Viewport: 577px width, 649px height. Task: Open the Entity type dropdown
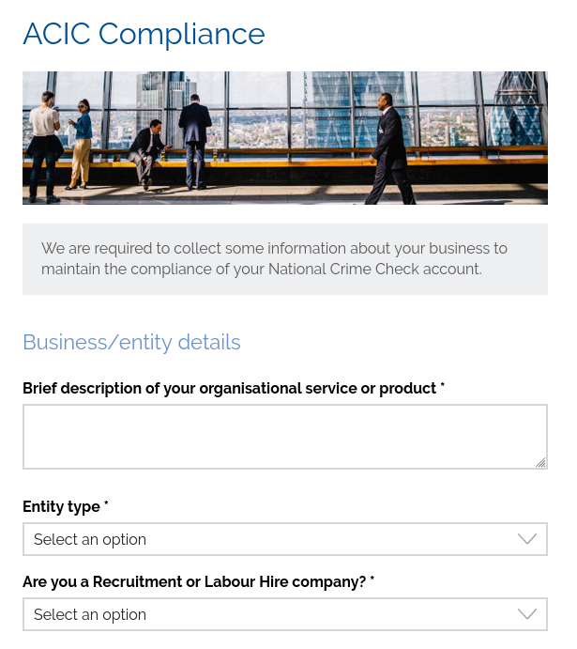(x=284, y=539)
